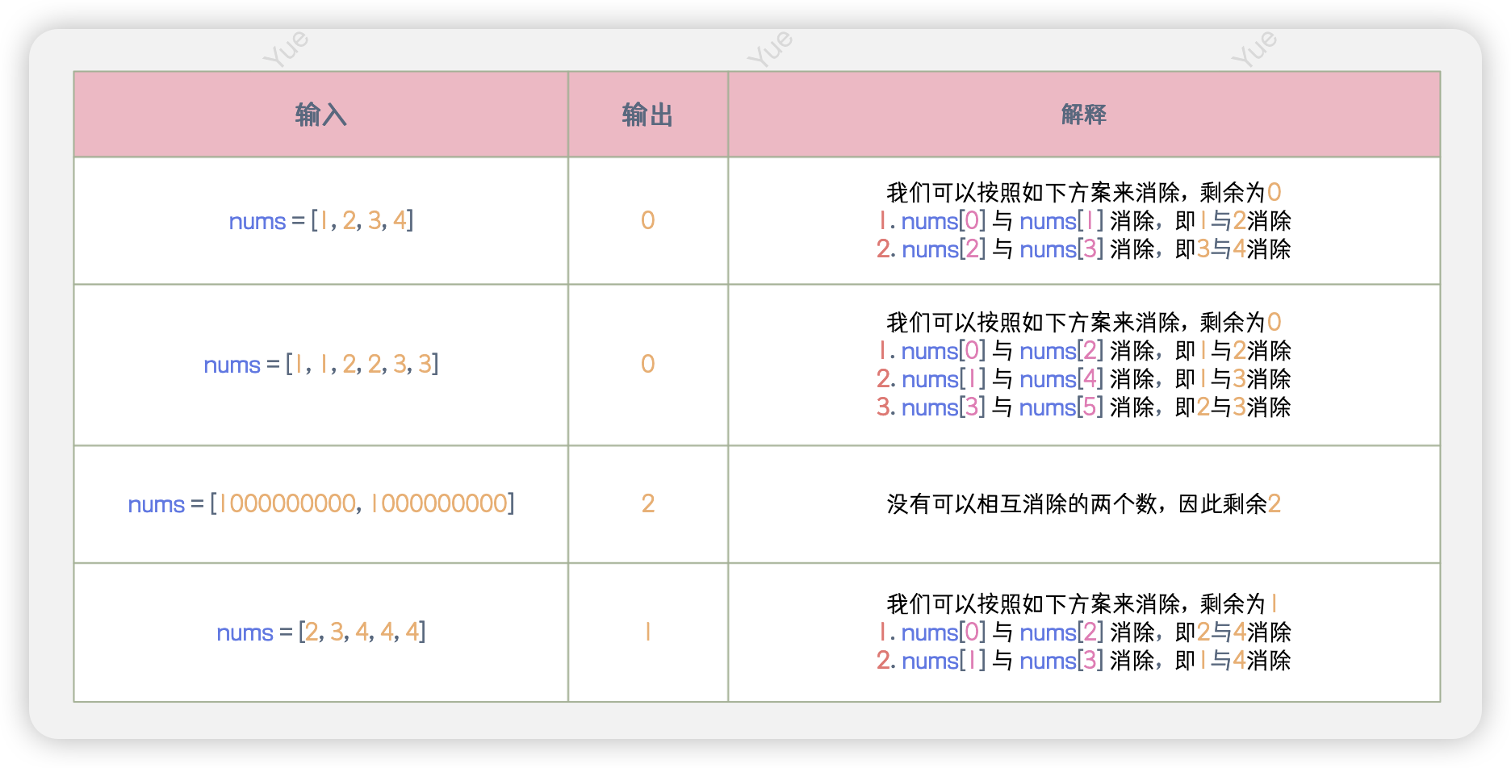The image size is (1511, 768).
Task: Select the 解释 column header
Action: coord(1083,115)
